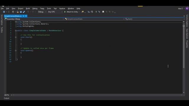The width and height of the screenshot is (189, 106).
Task: Click Uncomment selected lines icon
Action: pyautogui.click(x=99, y=12)
